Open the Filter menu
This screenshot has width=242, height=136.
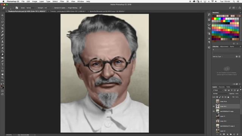coord(62,2)
